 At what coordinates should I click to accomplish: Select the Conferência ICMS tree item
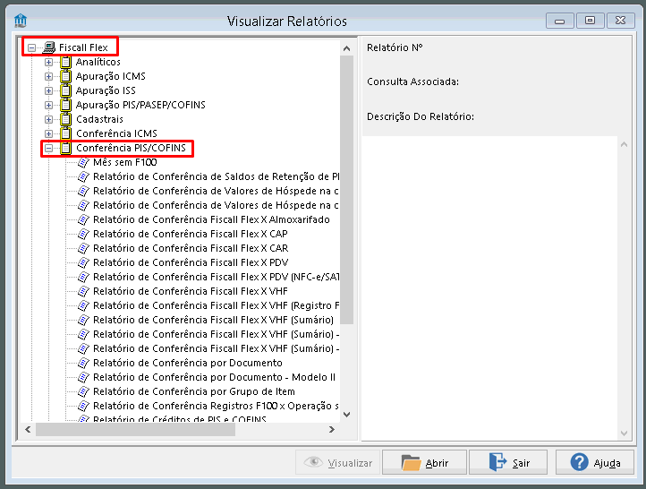pos(116,133)
